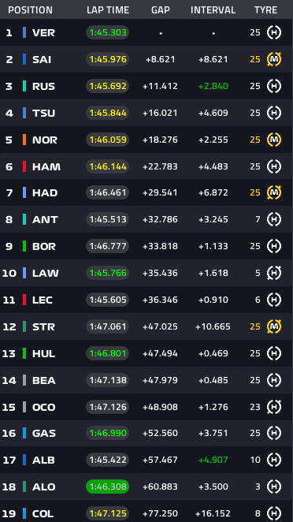
Task: Click Hamilton's red team color bar
Action: (x=24, y=166)
